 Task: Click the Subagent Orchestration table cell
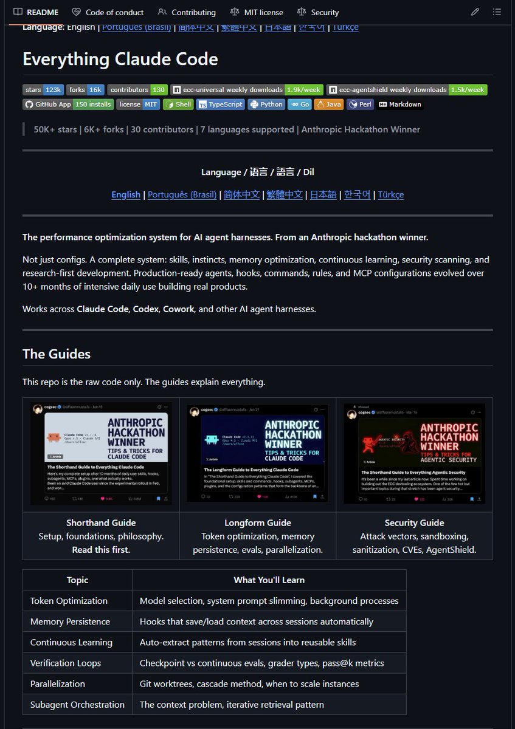tap(77, 705)
